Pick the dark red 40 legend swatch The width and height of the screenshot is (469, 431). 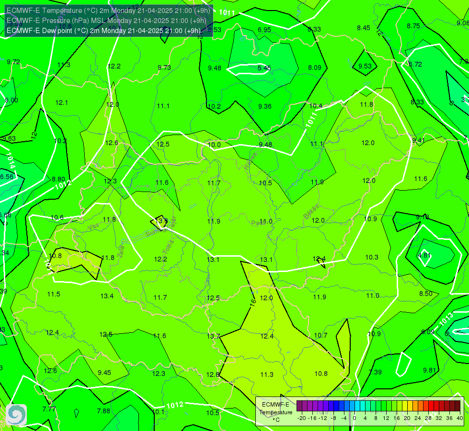(x=458, y=406)
